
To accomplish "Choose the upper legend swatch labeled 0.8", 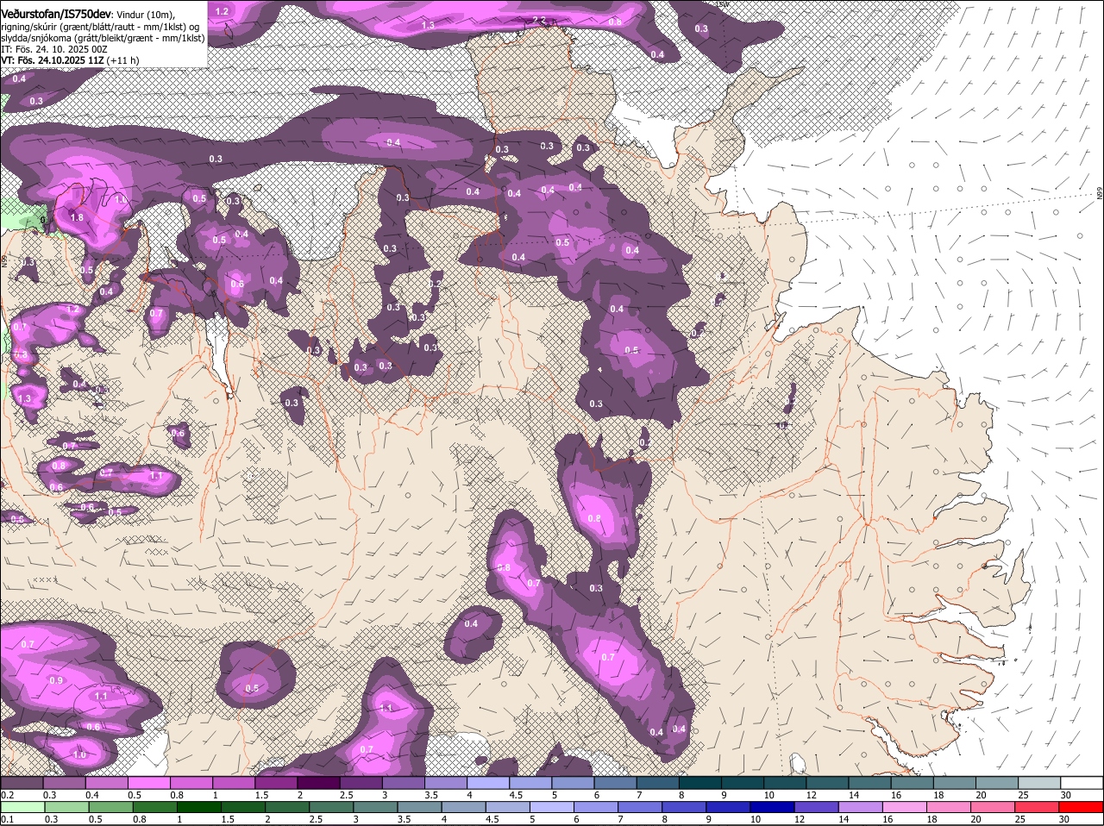I will (x=191, y=783).
